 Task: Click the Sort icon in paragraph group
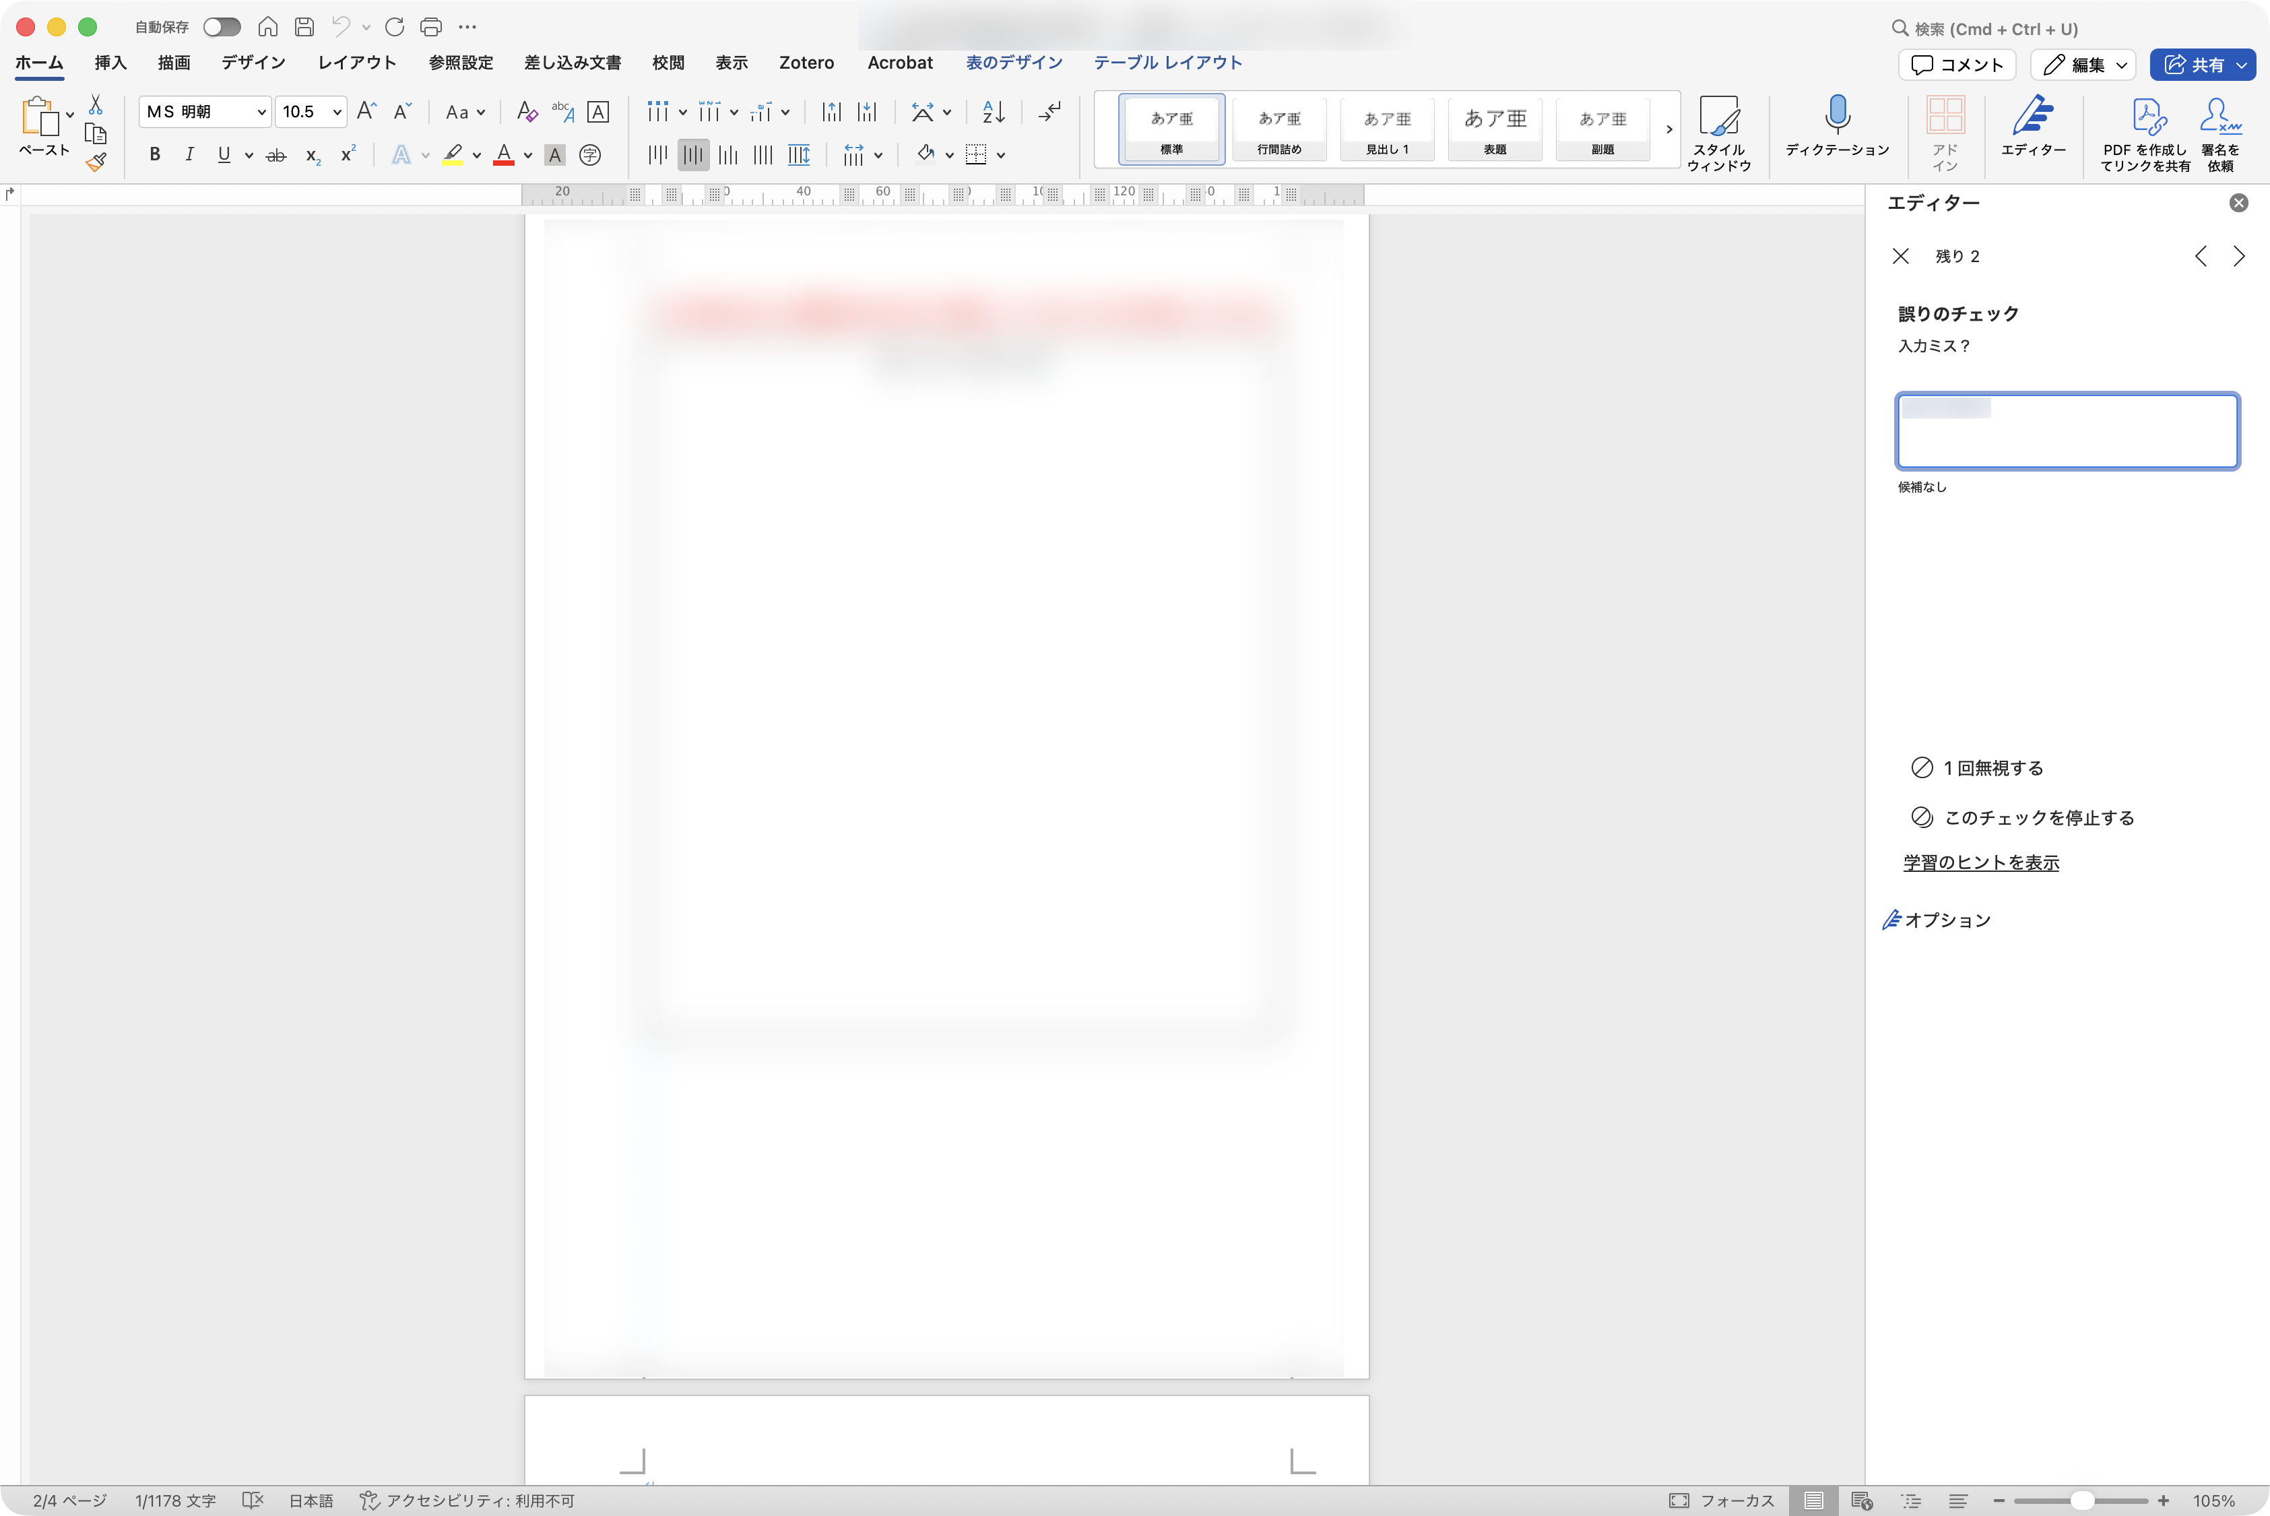pos(991,112)
